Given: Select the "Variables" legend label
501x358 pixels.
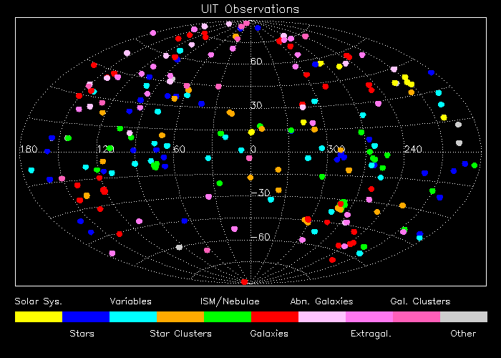Looking at the screenshot, I should click(x=131, y=301).
